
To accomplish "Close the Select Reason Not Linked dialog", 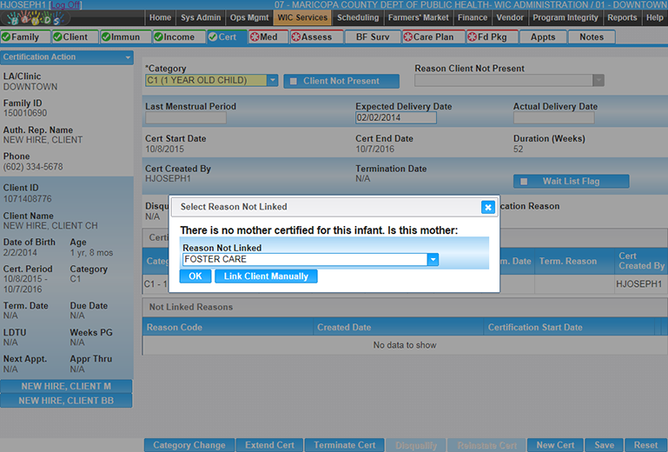I will click(x=487, y=207).
